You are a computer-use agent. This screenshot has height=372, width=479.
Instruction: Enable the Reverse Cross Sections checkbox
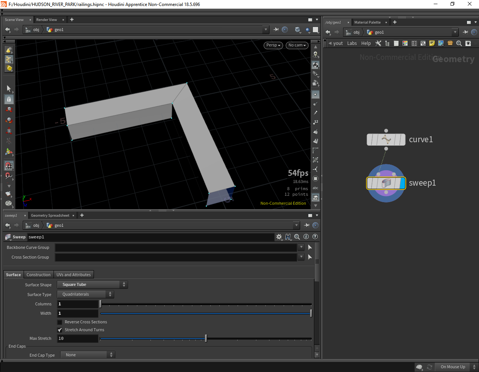[60, 322]
